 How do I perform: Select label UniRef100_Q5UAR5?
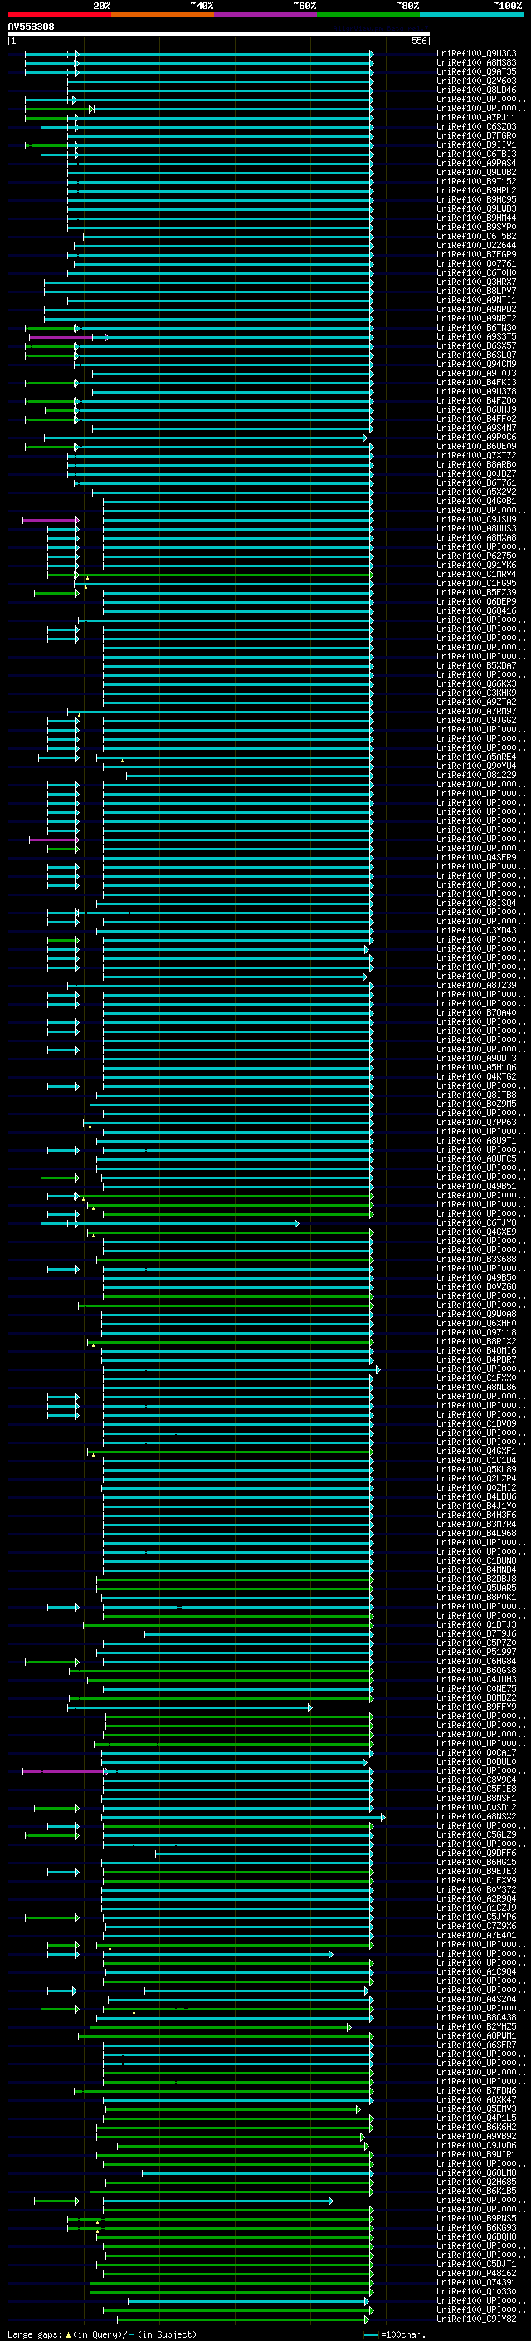point(476,1588)
